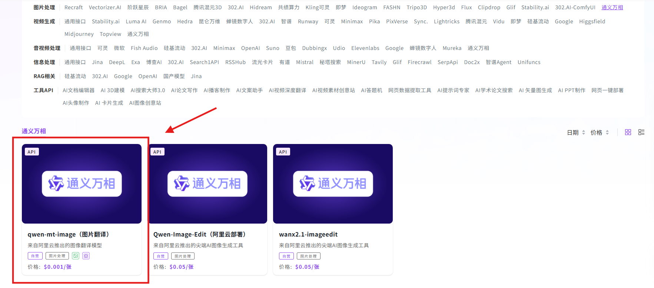Select Hedra video provider

coord(185,21)
